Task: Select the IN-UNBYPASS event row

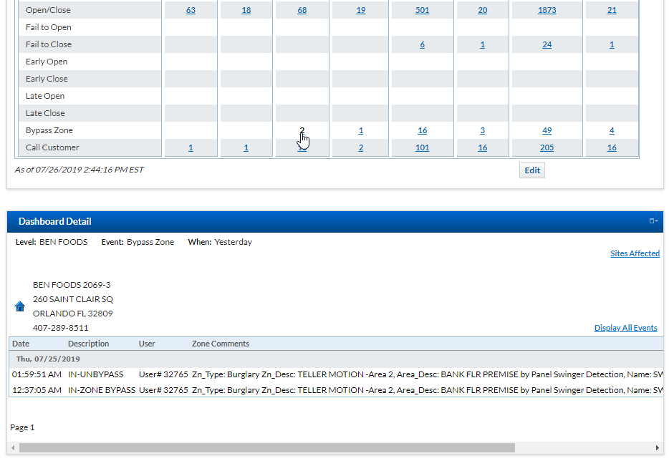Action: (95, 374)
